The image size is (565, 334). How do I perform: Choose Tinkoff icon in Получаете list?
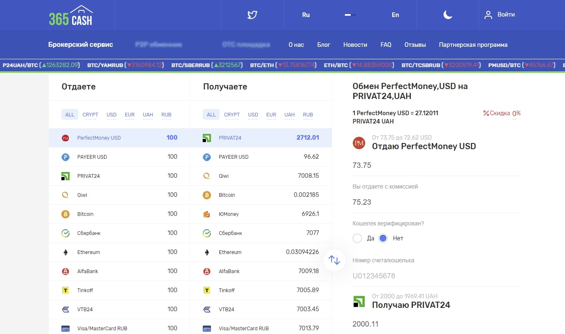pyautogui.click(x=207, y=290)
